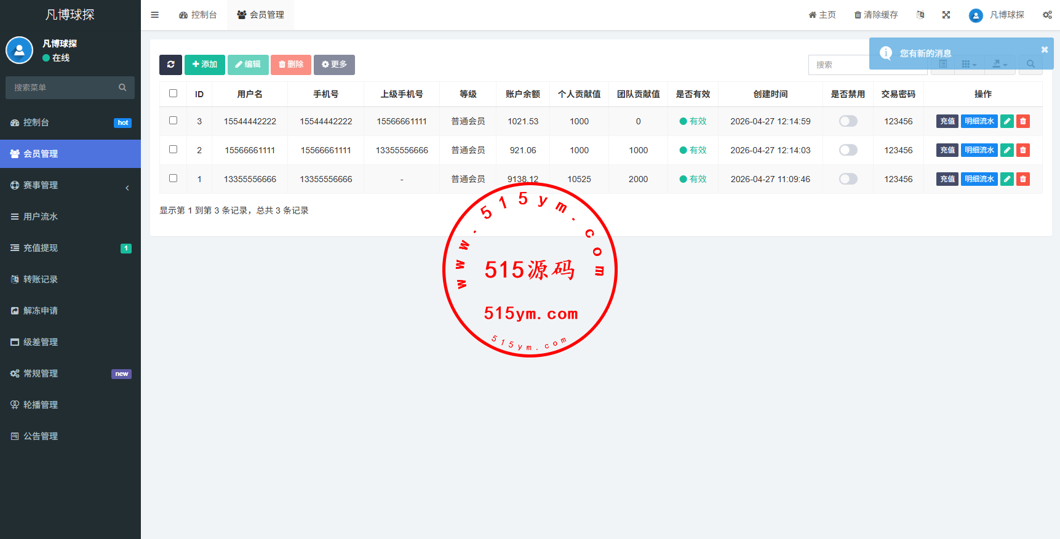1060x539 pixels.
Task: Click the fullscreen icon in top bar
Action: (x=946, y=15)
